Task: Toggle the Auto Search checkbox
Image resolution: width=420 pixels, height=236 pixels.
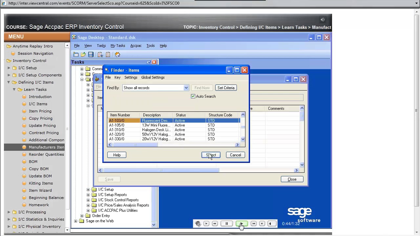Action: (193, 96)
